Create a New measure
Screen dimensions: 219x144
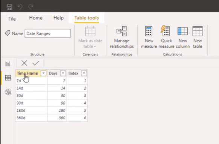[149, 37]
